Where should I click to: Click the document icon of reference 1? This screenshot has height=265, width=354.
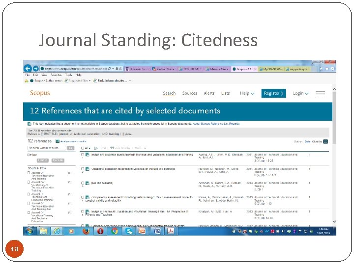[x=88, y=155]
